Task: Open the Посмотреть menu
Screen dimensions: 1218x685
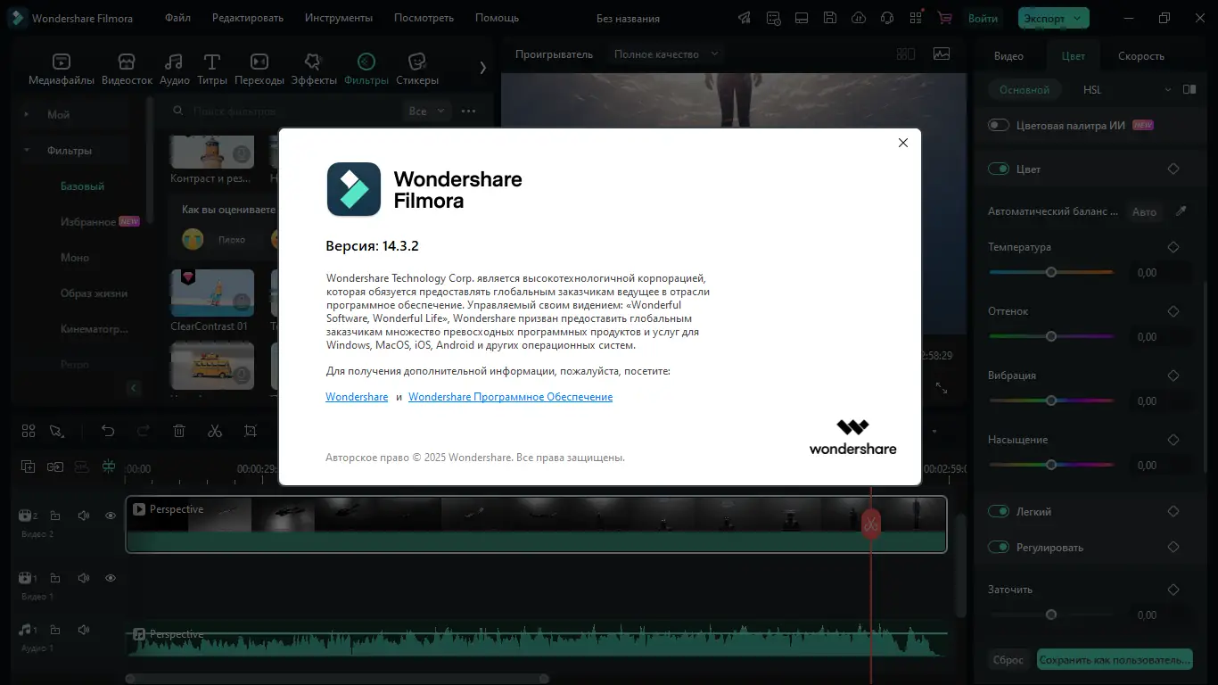Action: coord(424,18)
